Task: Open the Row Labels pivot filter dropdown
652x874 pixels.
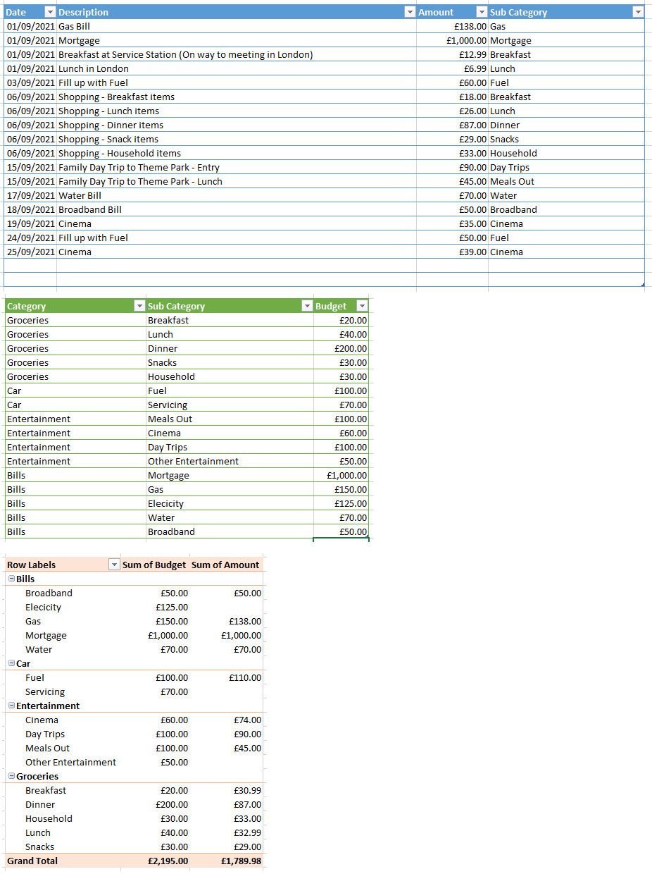Action: pyautogui.click(x=114, y=565)
